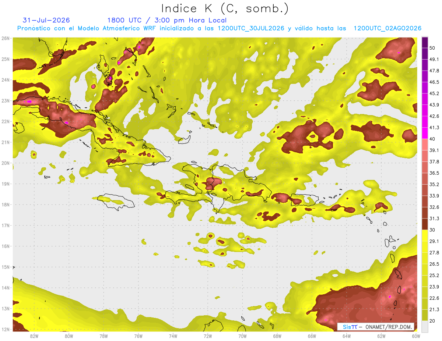Click the '20N' latitude axis label

point(6,163)
